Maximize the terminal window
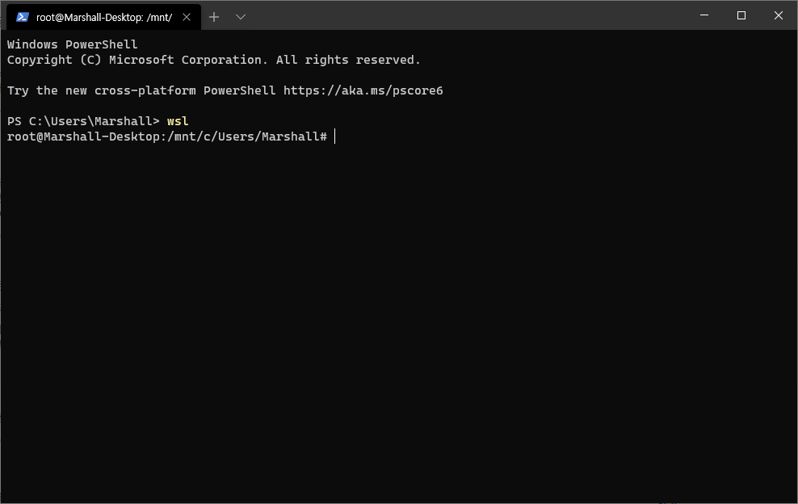Viewport: 798px width, 504px height. 741,15
